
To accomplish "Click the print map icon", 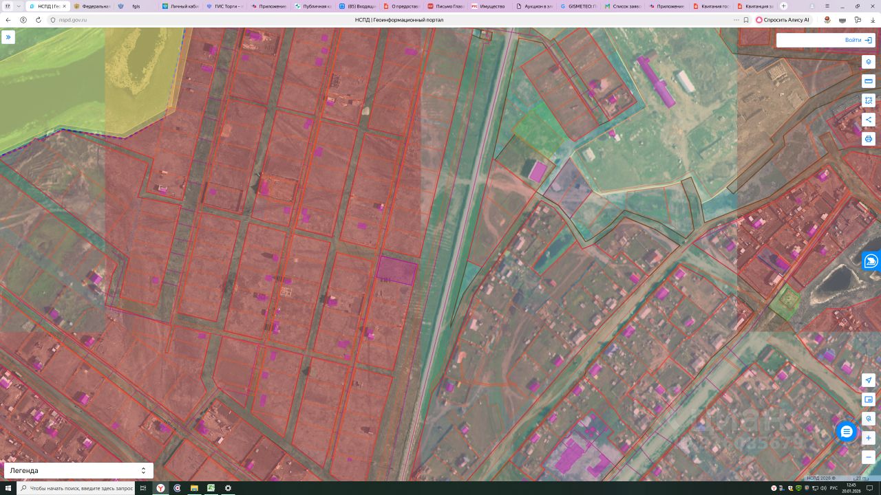I will pyautogui.click(x=869, y=139).
